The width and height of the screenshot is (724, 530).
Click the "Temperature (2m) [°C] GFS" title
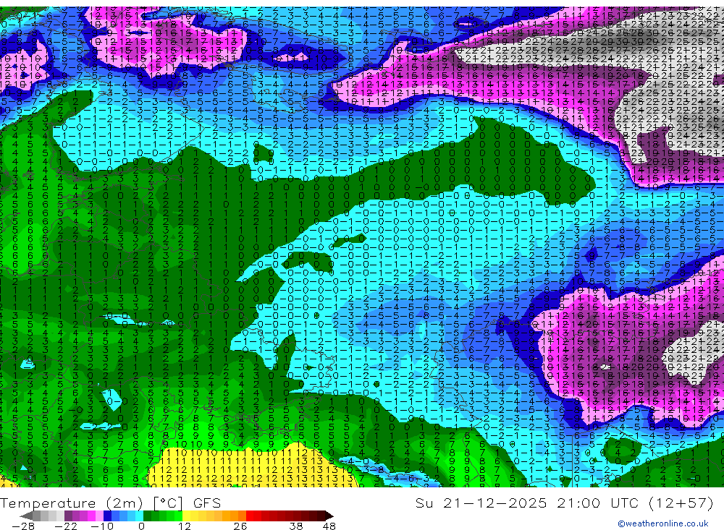tap(110, 503)
